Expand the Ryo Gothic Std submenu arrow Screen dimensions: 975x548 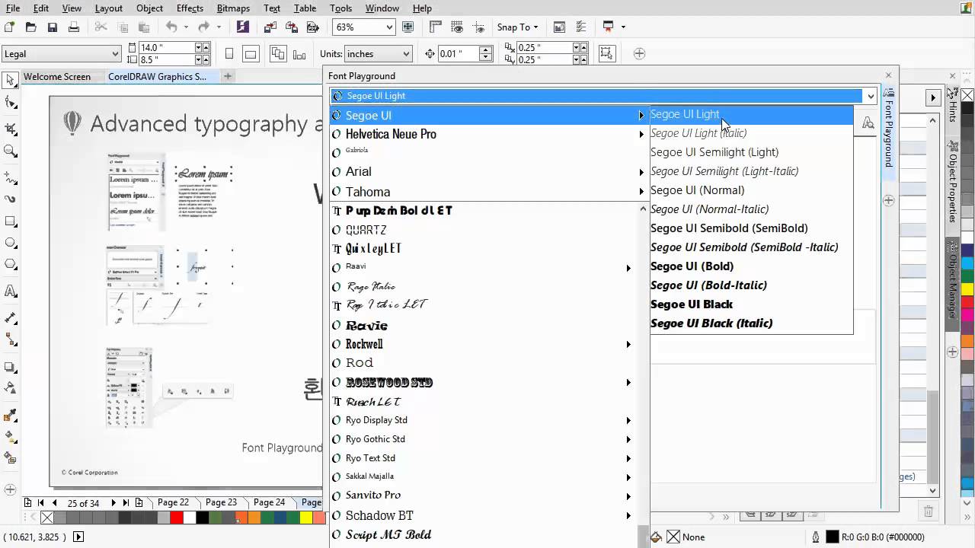point(628,439)
